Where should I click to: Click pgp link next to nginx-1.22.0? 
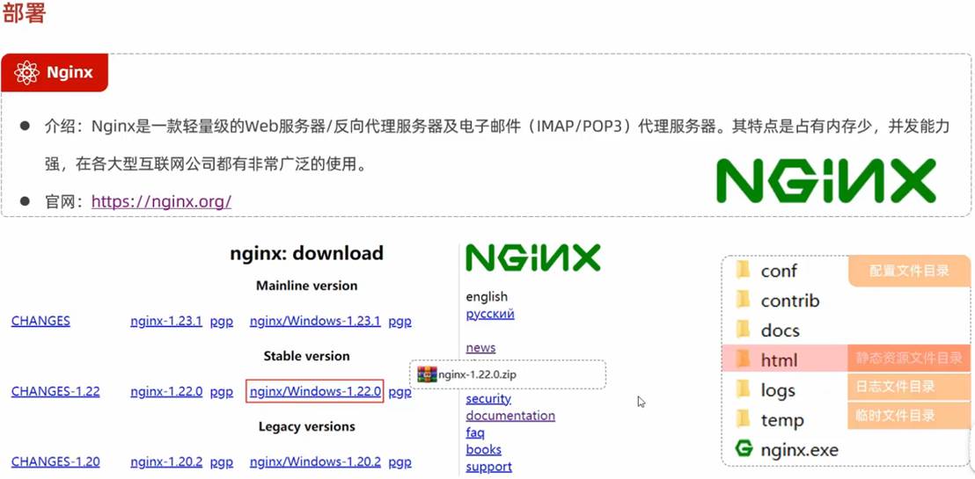[222, 392]
